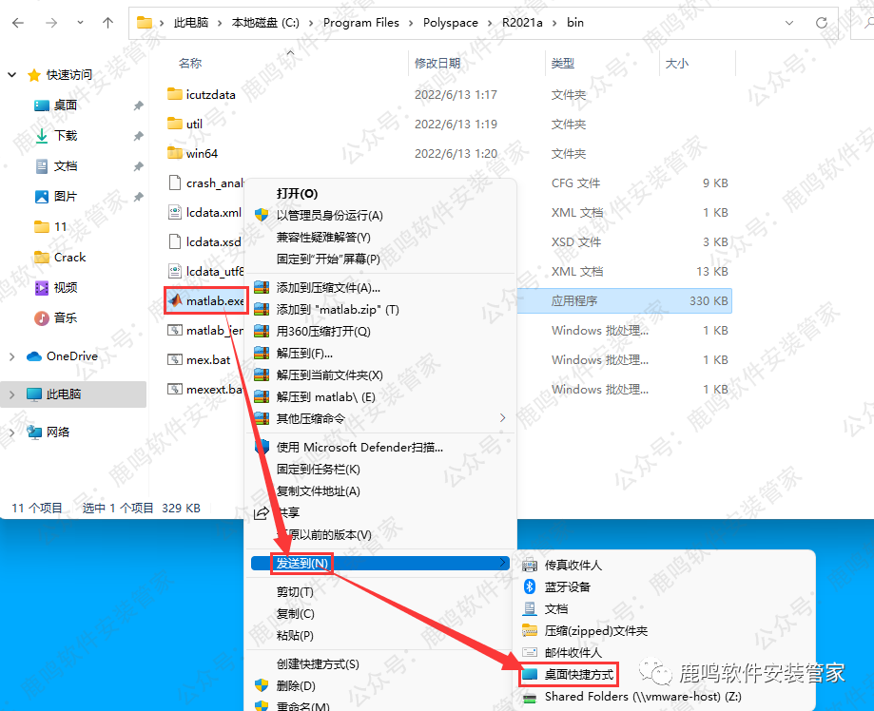Select 网络 in the navigation pane

point(57,432)
